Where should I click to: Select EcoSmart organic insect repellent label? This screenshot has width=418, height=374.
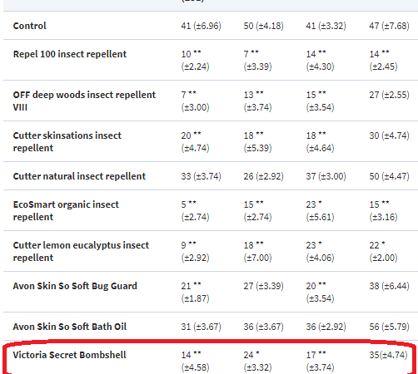coord(66,210)
